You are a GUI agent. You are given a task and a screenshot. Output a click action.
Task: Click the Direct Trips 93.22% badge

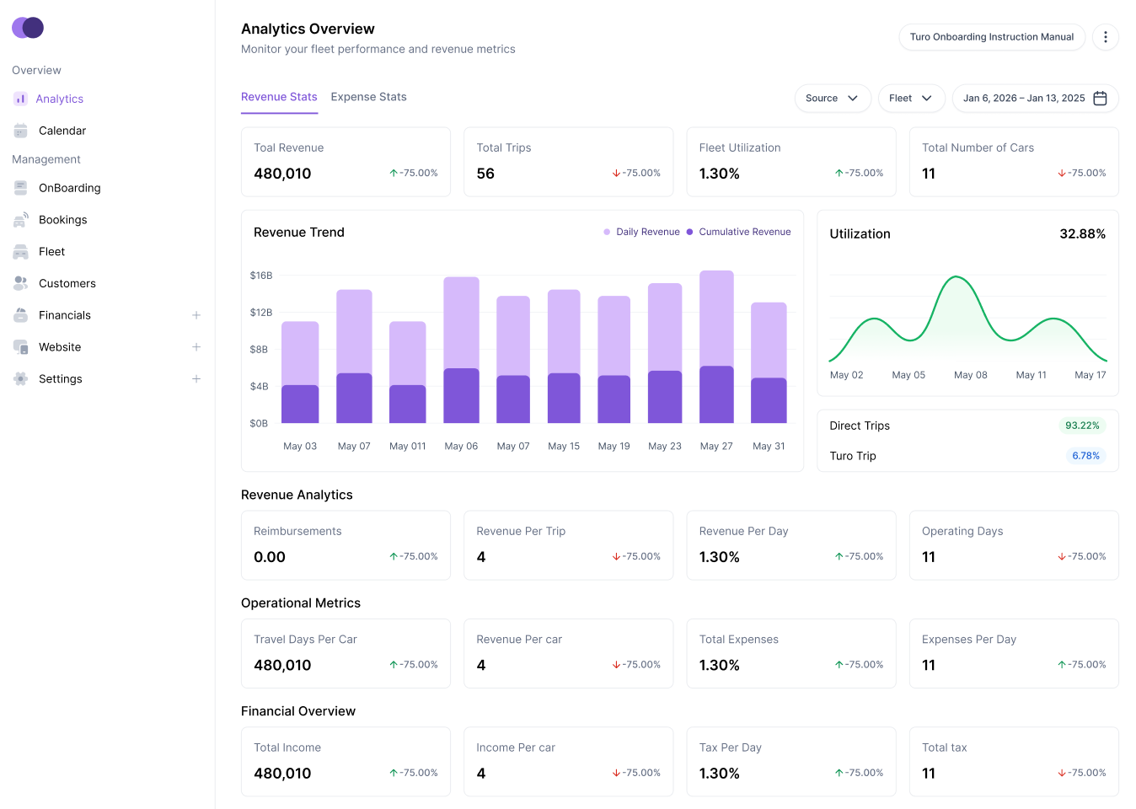point(1082,426)
